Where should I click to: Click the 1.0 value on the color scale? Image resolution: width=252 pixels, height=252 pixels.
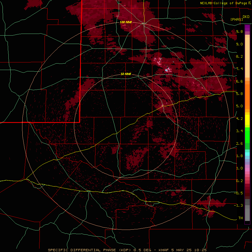(x=239, y=168)
